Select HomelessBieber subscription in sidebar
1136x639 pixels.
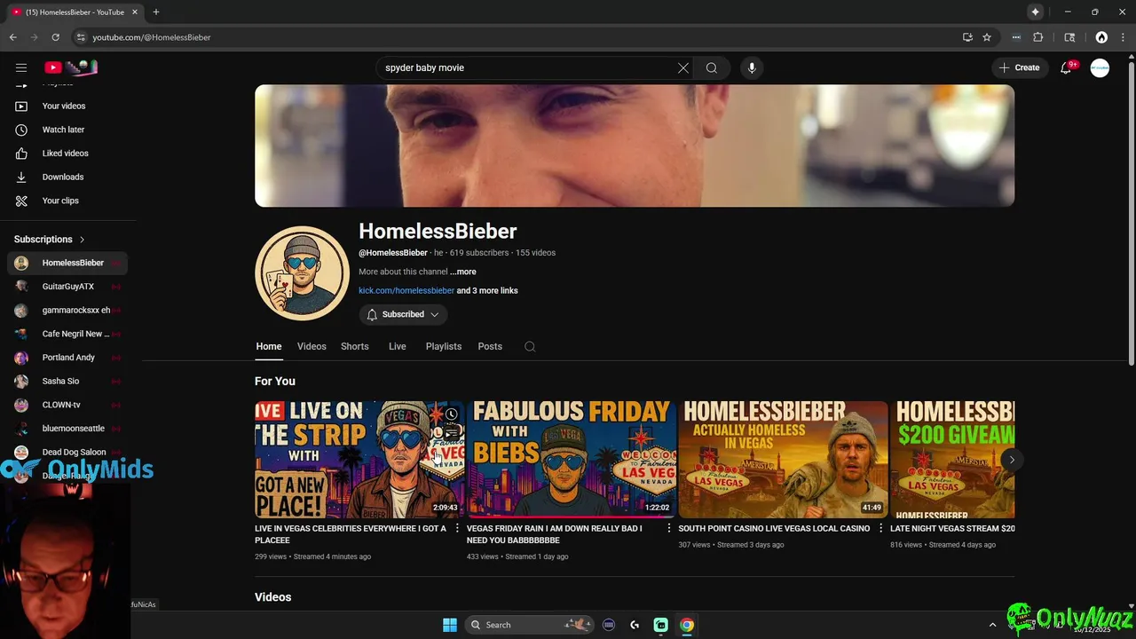pyautogui.click(x=67, y=263)
